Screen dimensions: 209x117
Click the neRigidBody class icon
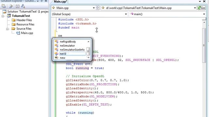tap(56, 42)
